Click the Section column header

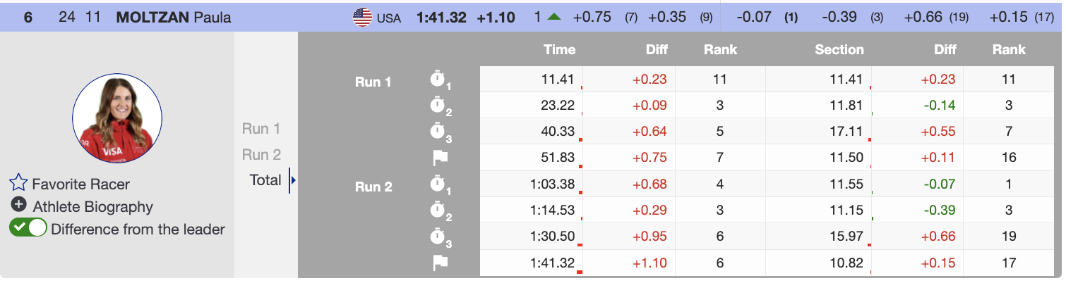click(x=839, y=49)
